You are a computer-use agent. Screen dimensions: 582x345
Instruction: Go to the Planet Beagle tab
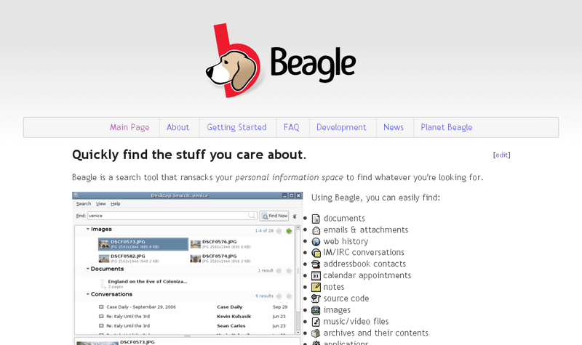point(446,128)
